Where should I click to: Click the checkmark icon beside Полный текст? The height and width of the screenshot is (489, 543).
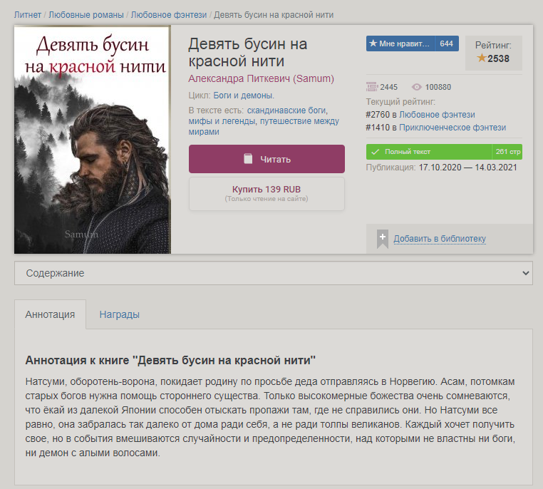click(375, 152)
